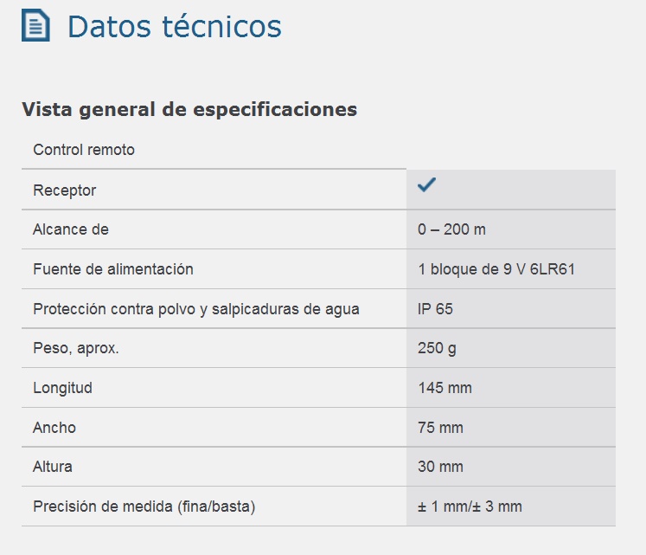Viewport: 646px width, 555px height.
Task: Click the Ancho label
Action: (x=54, y=428)
